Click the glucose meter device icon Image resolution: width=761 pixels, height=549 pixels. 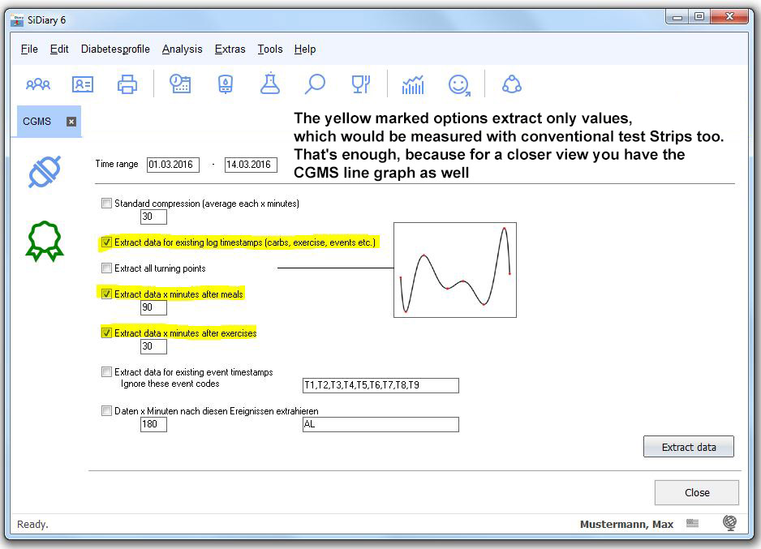tap(226, 84)
